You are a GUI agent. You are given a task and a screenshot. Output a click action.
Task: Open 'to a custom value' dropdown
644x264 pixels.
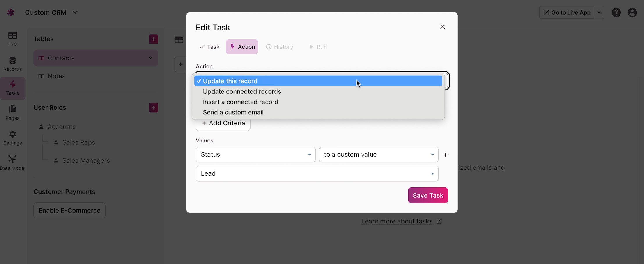point(378,155)
